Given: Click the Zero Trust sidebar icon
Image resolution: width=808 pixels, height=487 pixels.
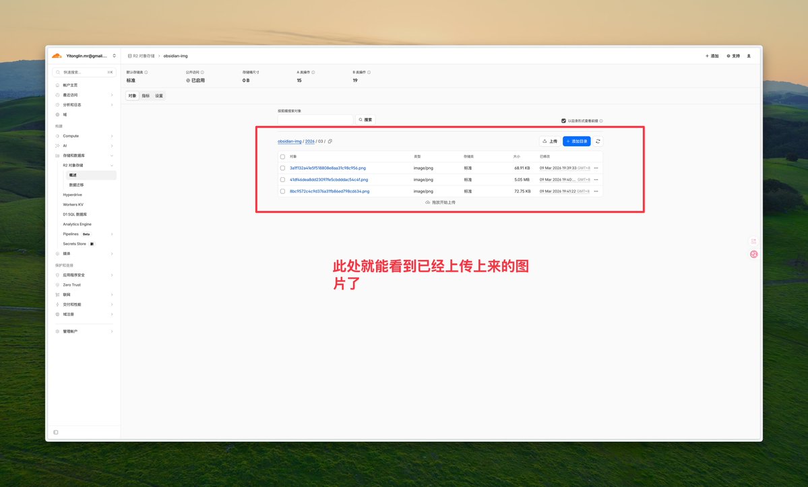Looking at the screenshot, I should click(x=57, y=285).
